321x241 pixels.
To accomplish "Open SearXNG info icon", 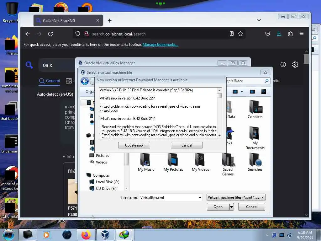I will (283, 65).
